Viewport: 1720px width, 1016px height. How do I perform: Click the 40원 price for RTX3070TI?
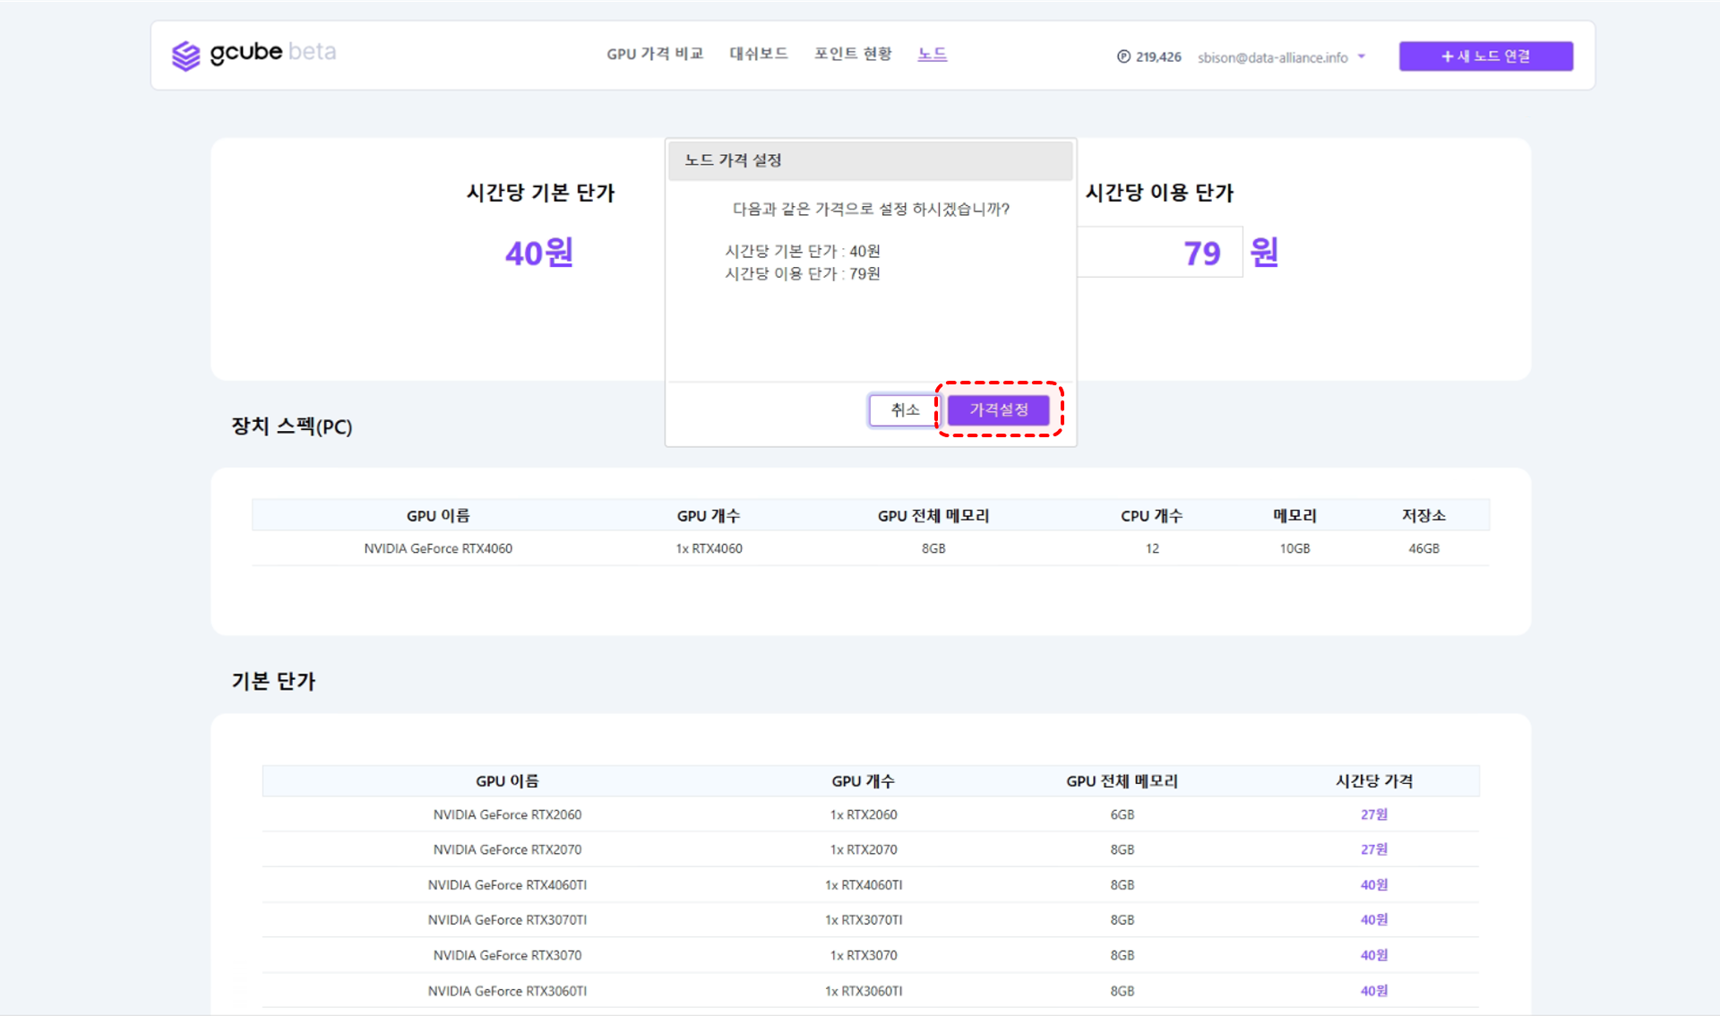[1374, 920]
